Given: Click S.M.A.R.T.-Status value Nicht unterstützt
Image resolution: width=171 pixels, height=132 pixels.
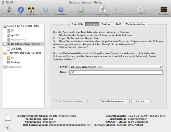Looking at the screenshot, I should point(138,122).
